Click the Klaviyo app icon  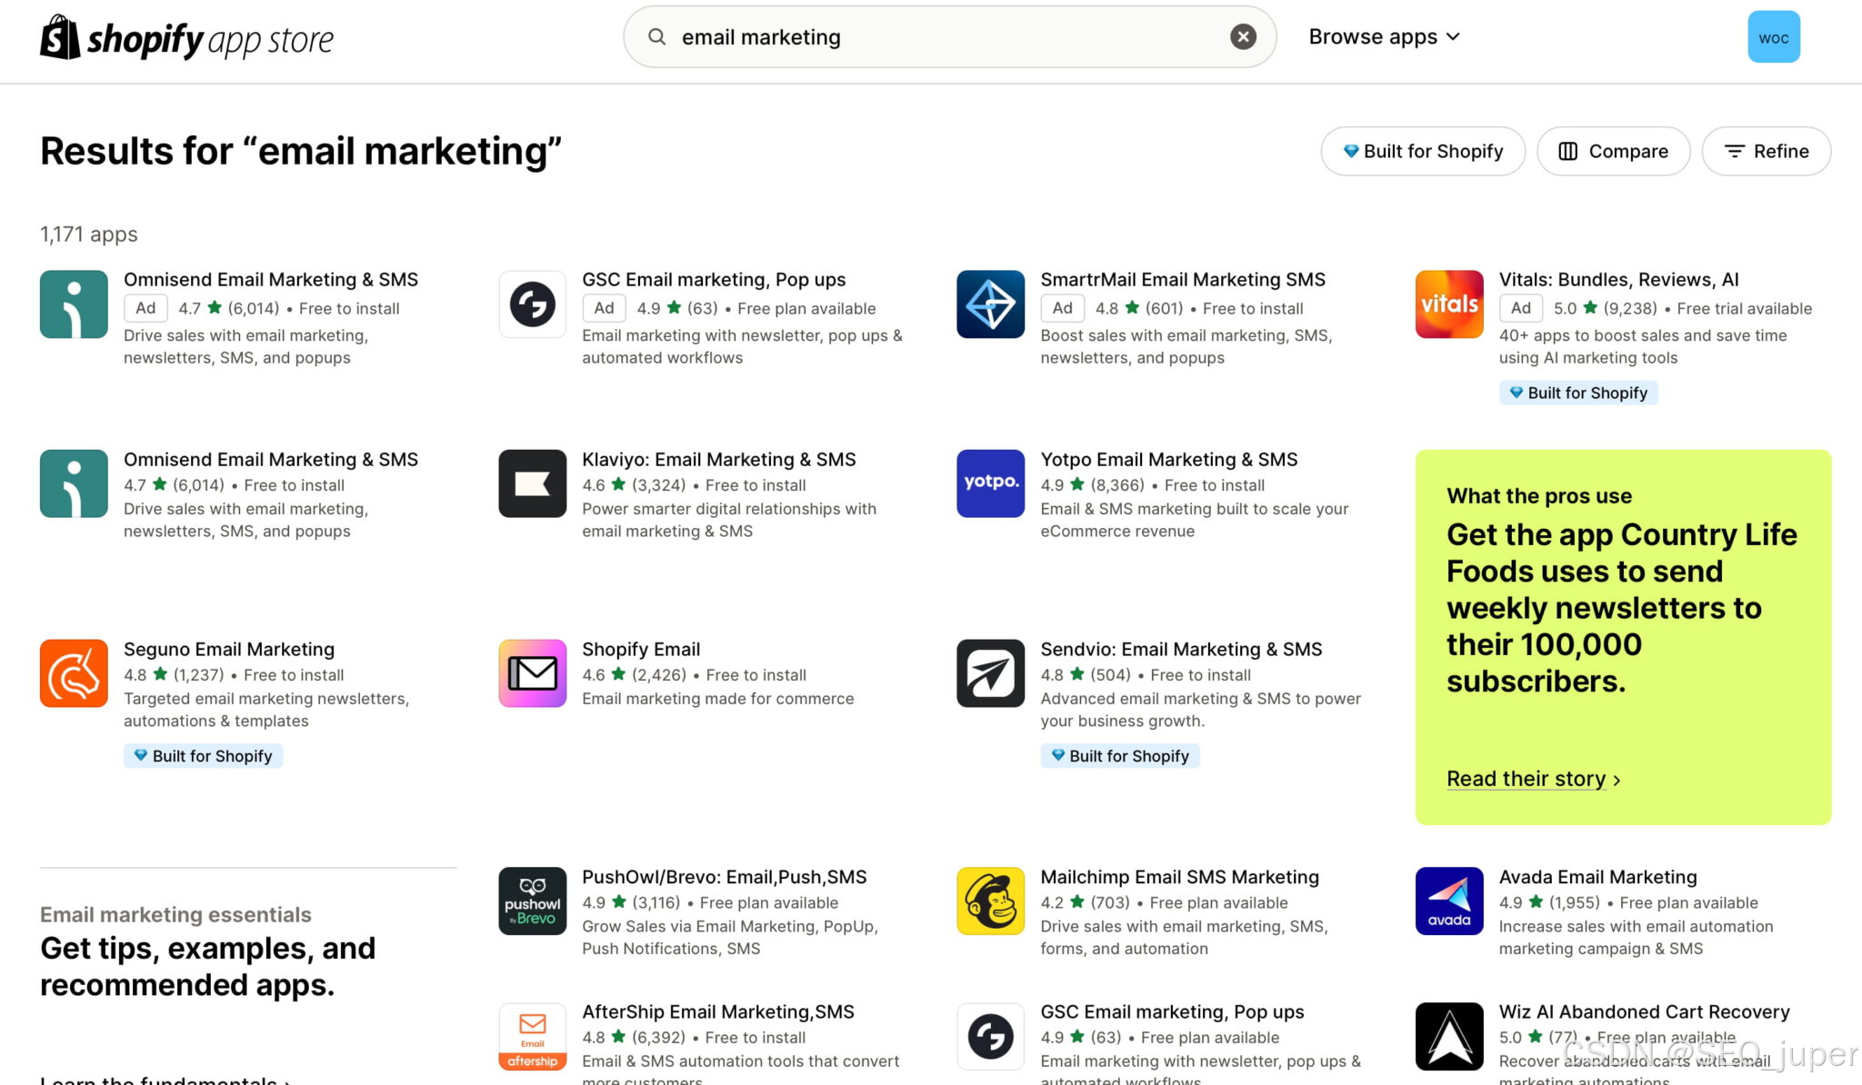[x=532, y=483]
